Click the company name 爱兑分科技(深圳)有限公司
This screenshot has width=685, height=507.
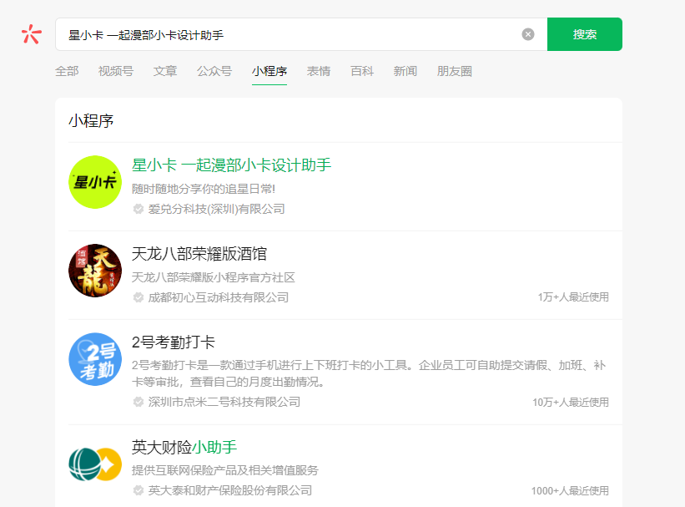click(x=216, y=209)
